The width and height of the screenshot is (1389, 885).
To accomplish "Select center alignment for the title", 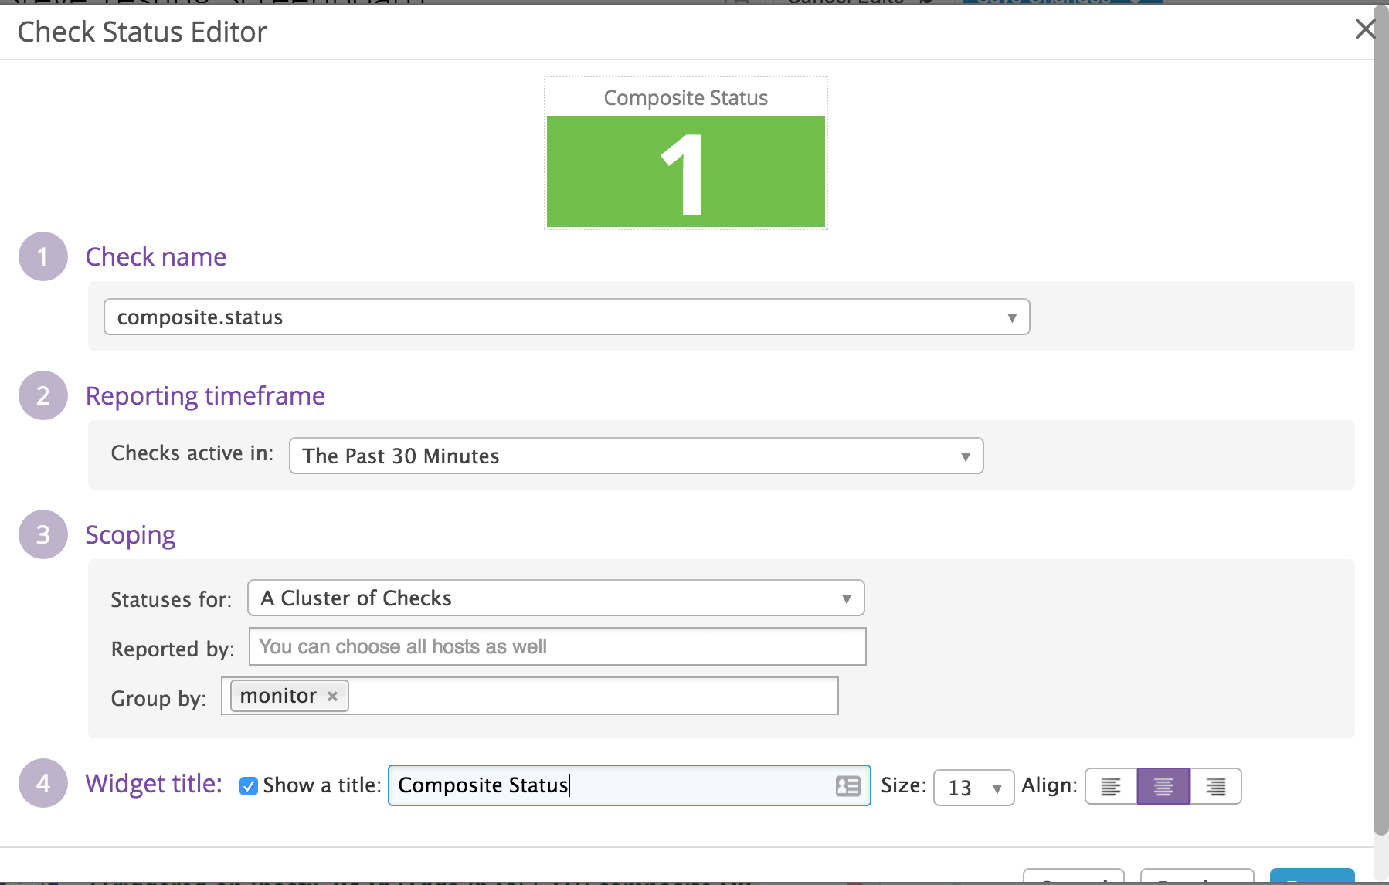I will tap(1163, 787).
